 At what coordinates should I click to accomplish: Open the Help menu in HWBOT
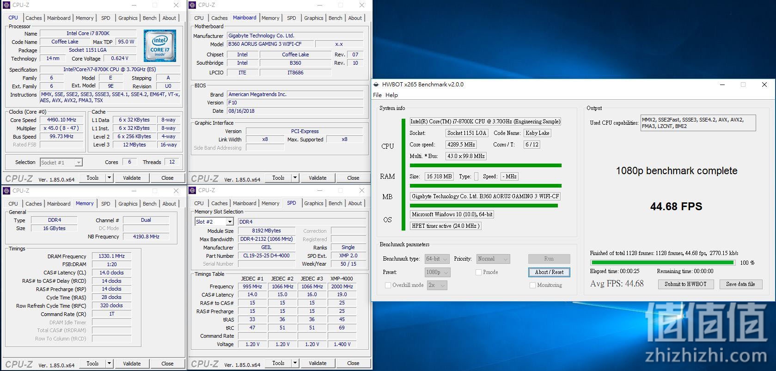pos(391,95)
